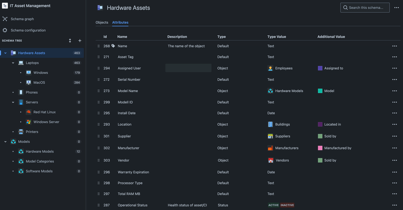Image resolution: width=403 pixels, height=210 pixels.
Task: Click 'Health status of asset/CI' description
Action: [x=187, y=205]
